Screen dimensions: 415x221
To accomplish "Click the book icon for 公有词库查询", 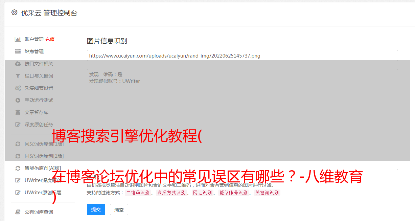I will pyautogui.click(x=18, y=212).
